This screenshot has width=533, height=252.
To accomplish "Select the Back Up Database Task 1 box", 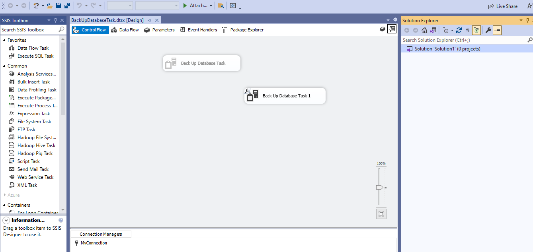I will click(285, 96).
